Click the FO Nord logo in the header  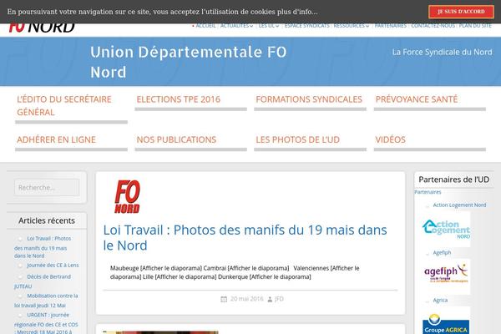click(x=42, y=28)
